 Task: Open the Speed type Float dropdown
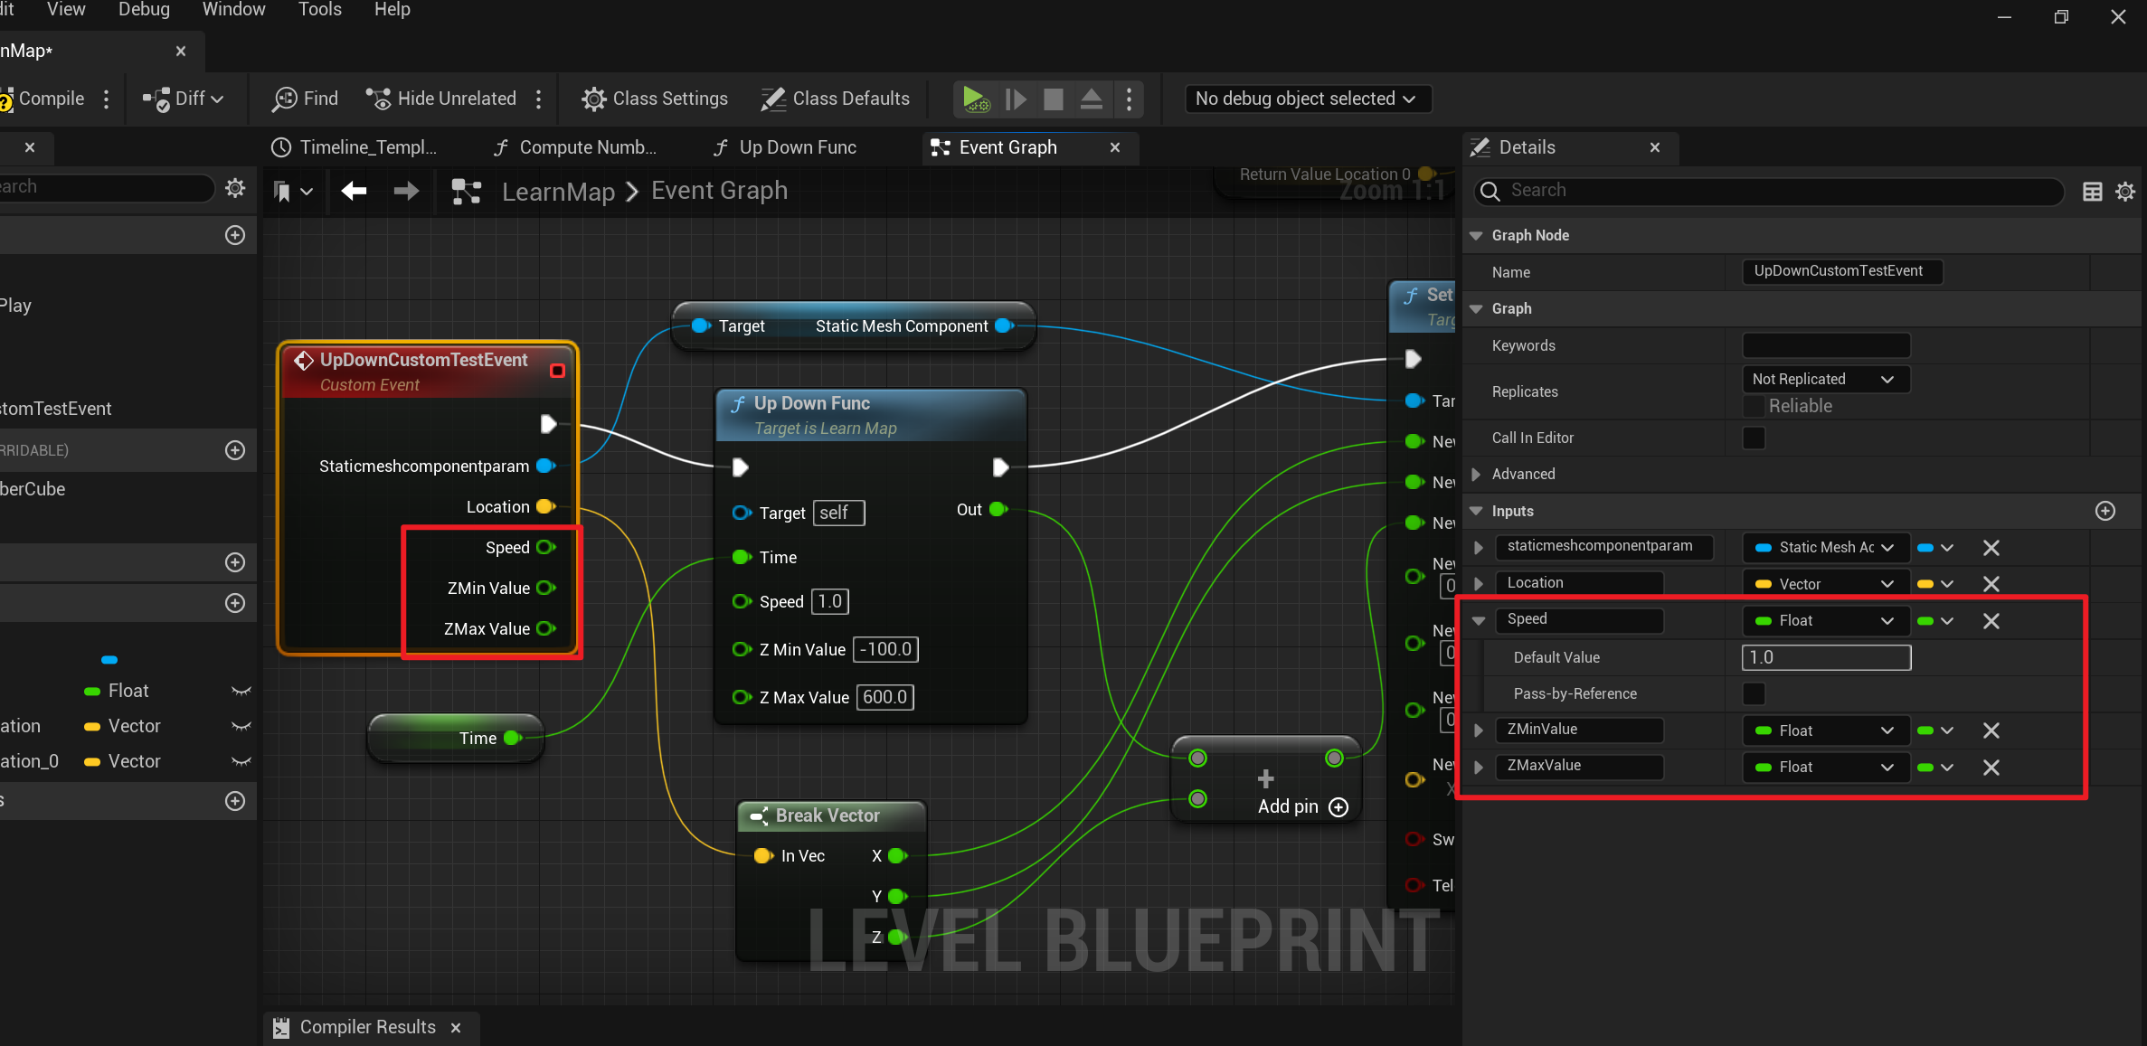(x=1826, y=621)
